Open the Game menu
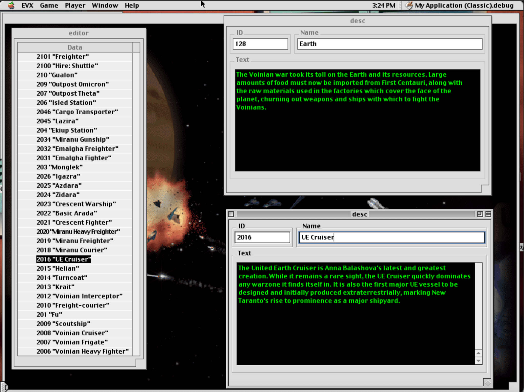 pyautogui.click(x=49, y=5)
